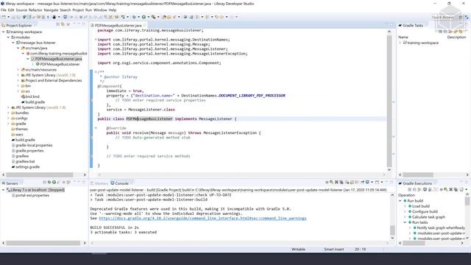Expand the bundles folder in Project Explorer

click(8, 113)
